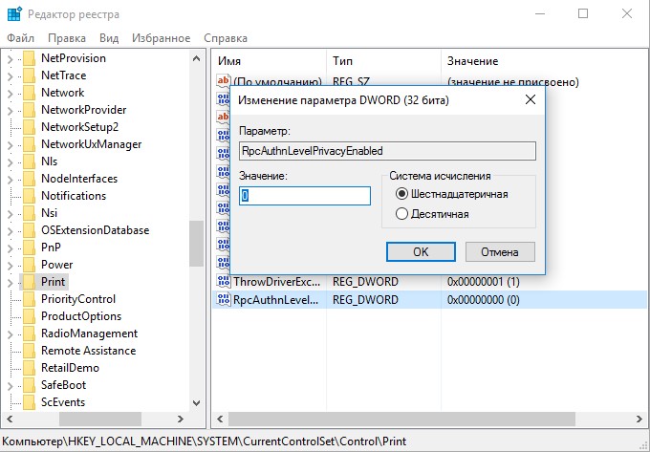
Task: Open the Файл menu
Action: (20, 38)
